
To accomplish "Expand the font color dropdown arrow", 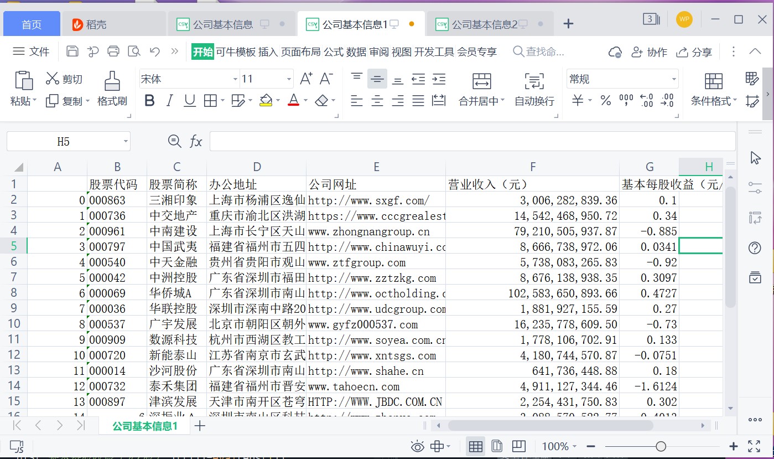I will click(x=305, y=101).
